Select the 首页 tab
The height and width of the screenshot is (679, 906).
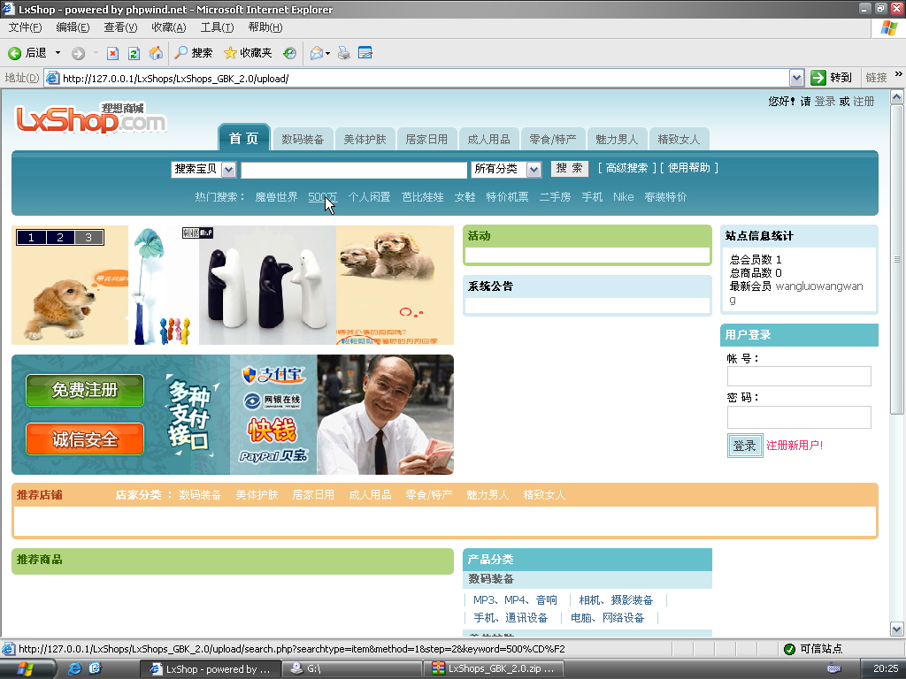point(244,138)
